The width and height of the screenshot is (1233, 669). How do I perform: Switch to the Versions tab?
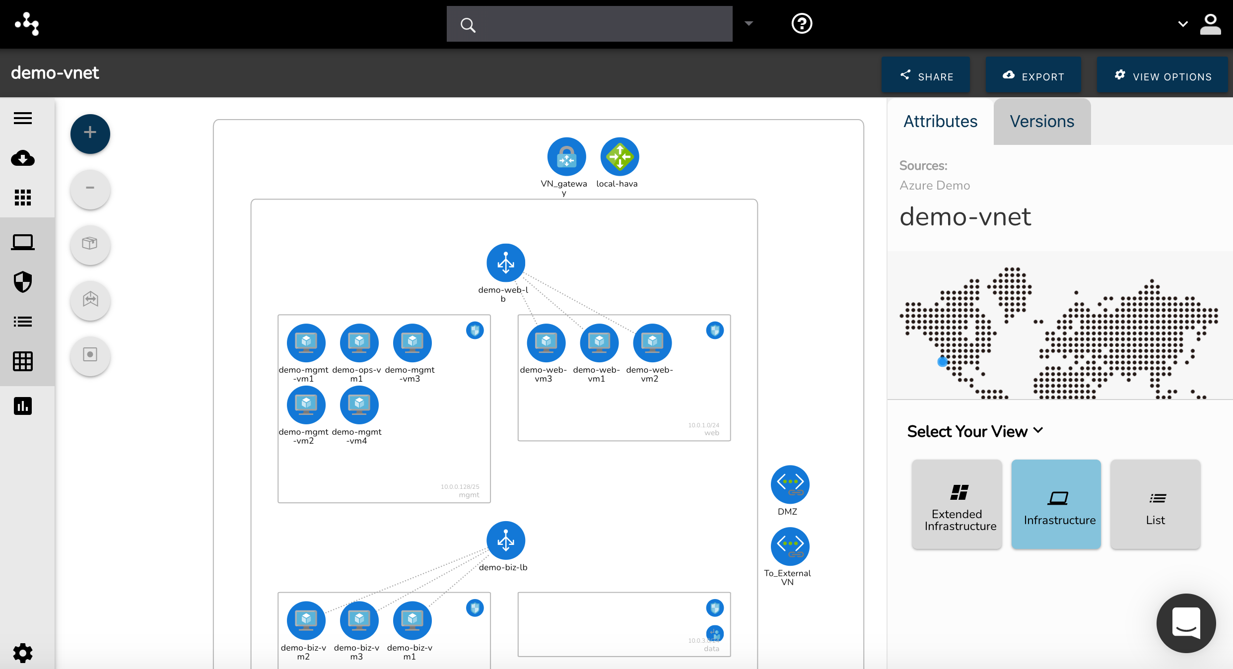[x=1042, y=122]
